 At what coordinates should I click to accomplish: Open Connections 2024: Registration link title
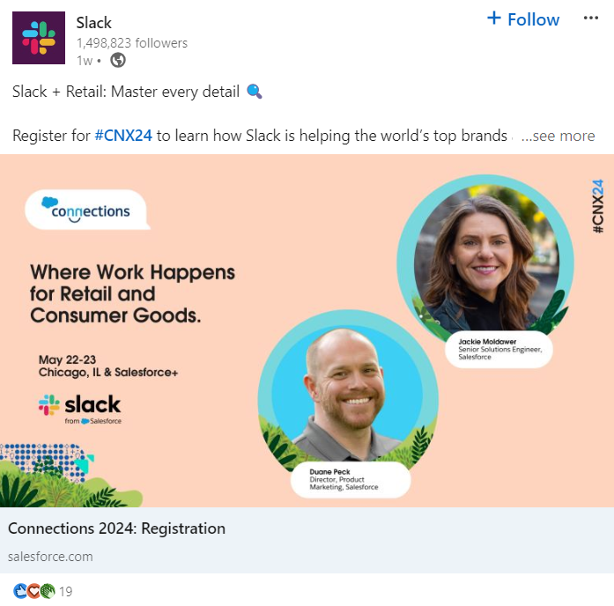point(116,528)
